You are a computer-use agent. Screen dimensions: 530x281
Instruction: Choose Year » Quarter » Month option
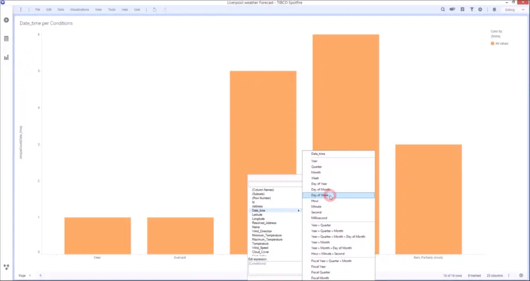coord(327,231)
